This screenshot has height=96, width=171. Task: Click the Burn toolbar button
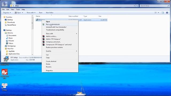tap(41, 13)
